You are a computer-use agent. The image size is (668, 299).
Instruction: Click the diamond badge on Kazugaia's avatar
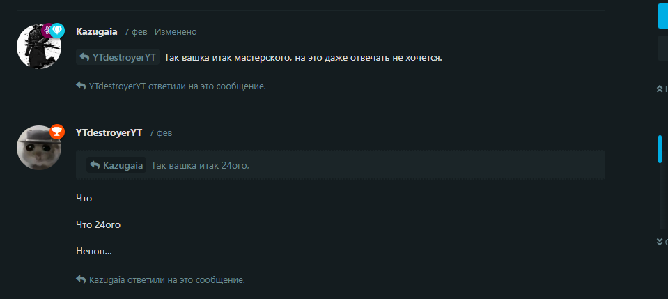57,31
